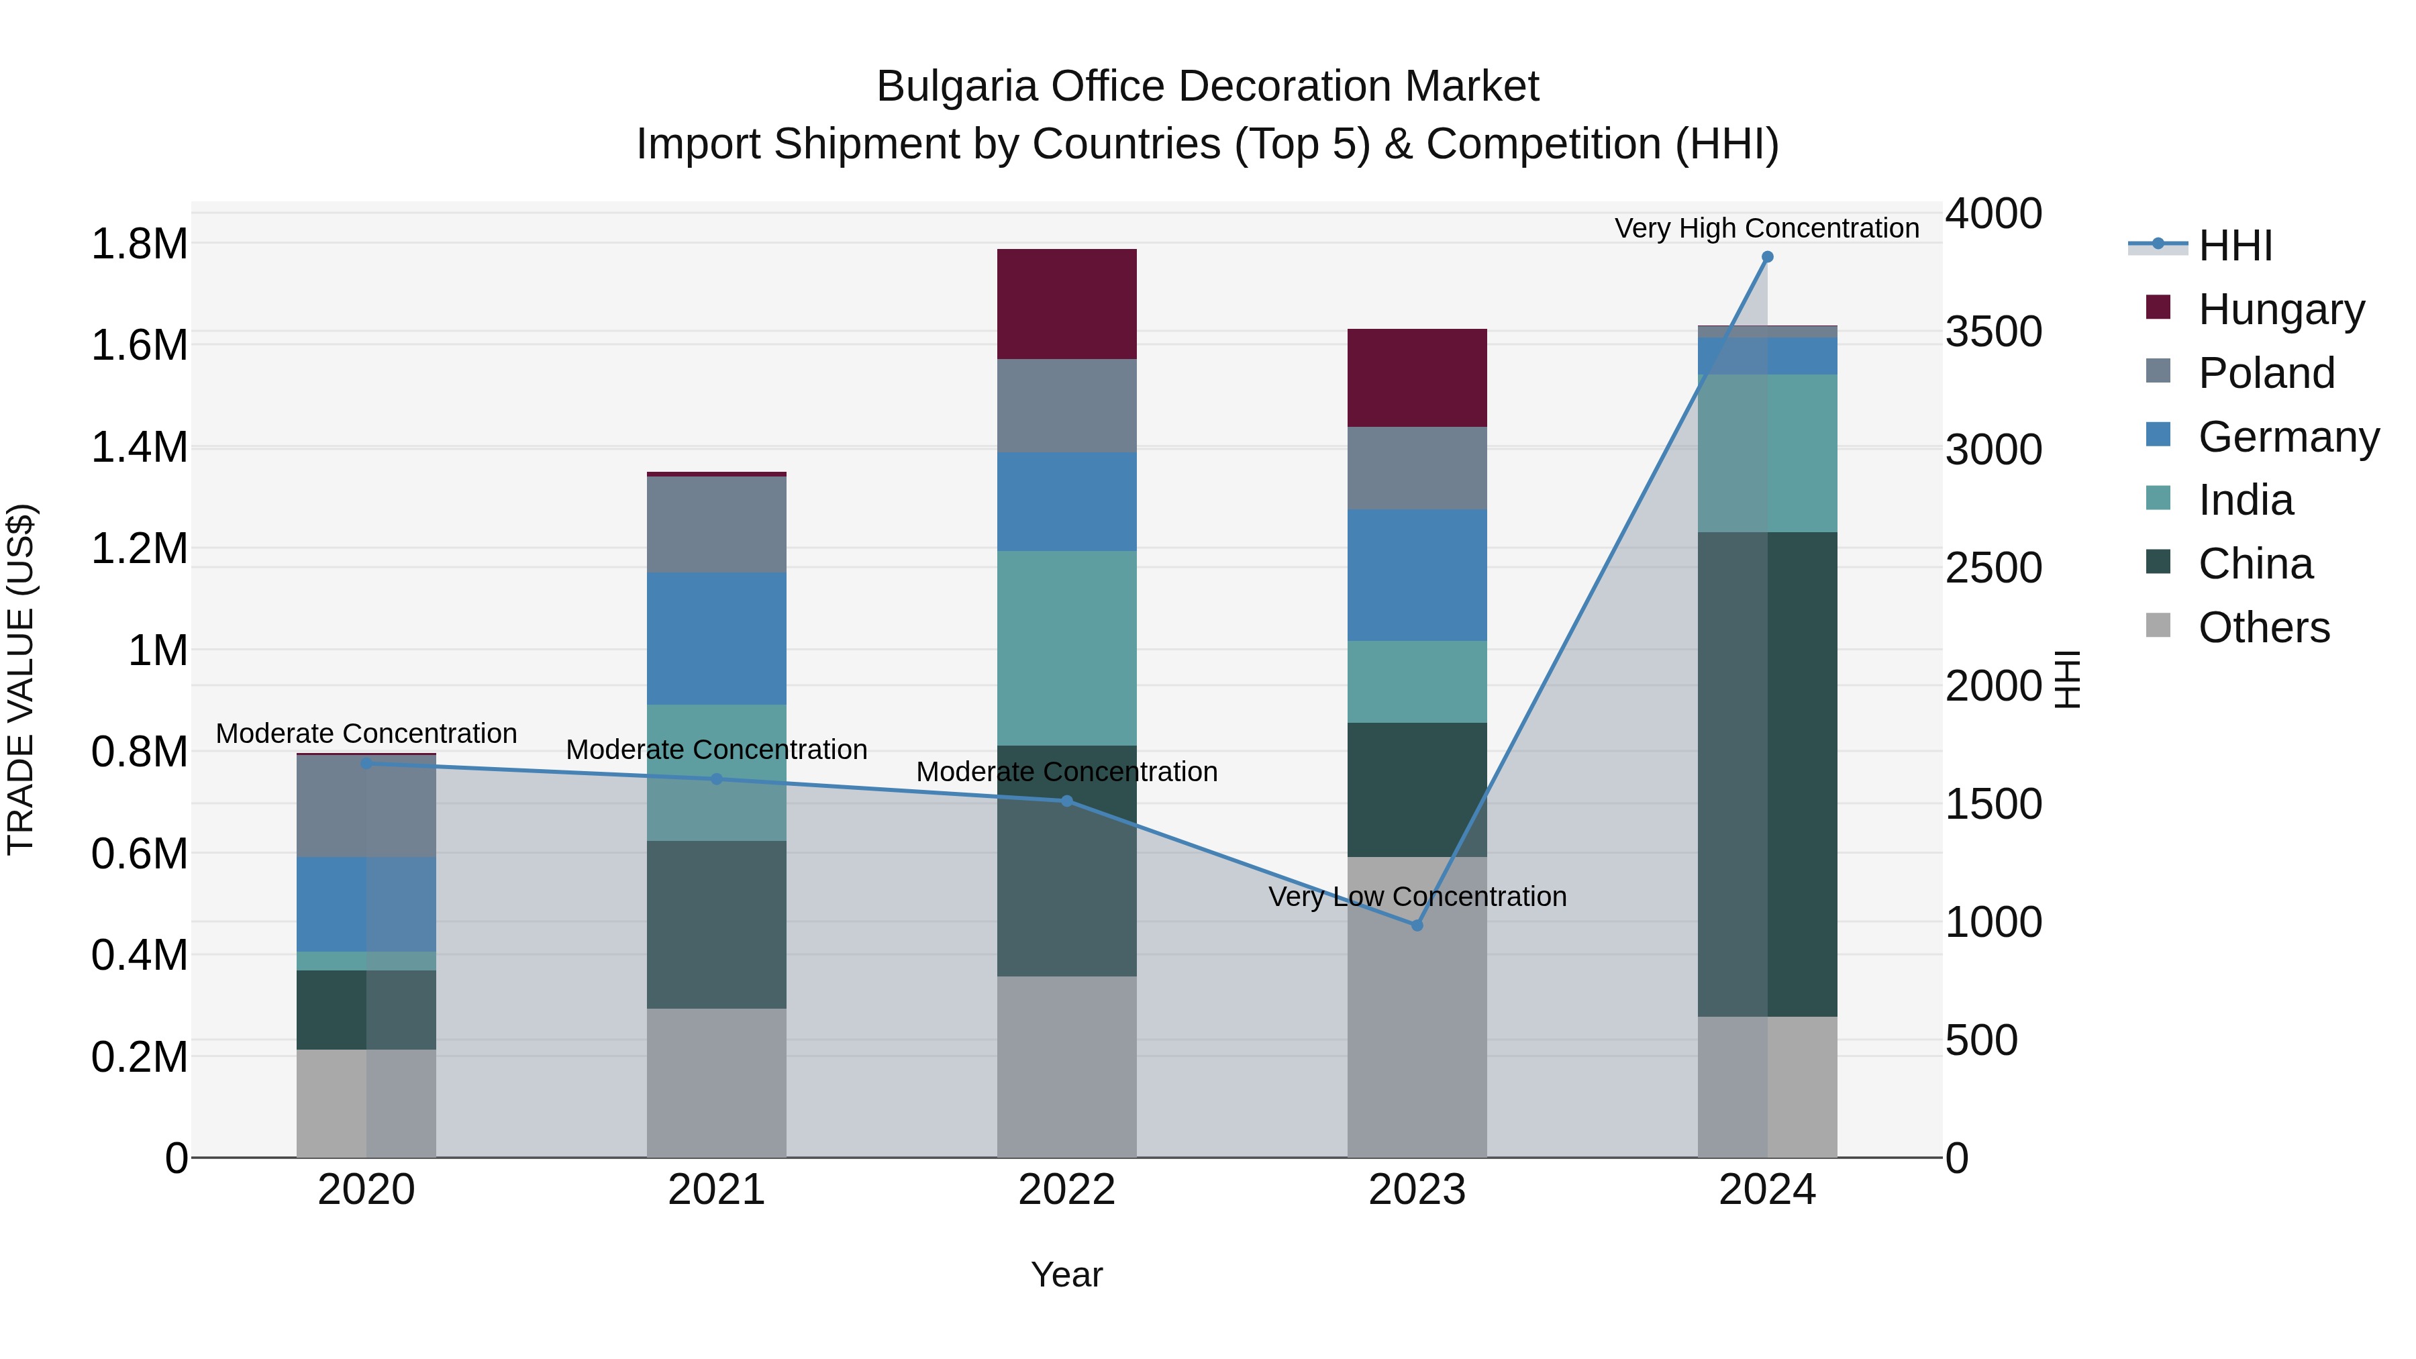Click the right-side 'HHI' axis title
Screen dimensions: 2416x1359
(2067, 679)
